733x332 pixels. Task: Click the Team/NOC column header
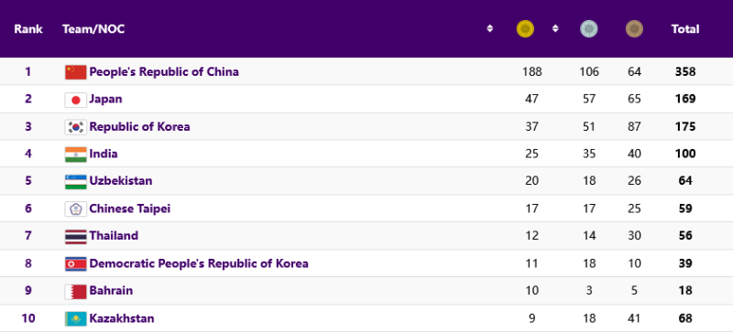tap(93, 29)
